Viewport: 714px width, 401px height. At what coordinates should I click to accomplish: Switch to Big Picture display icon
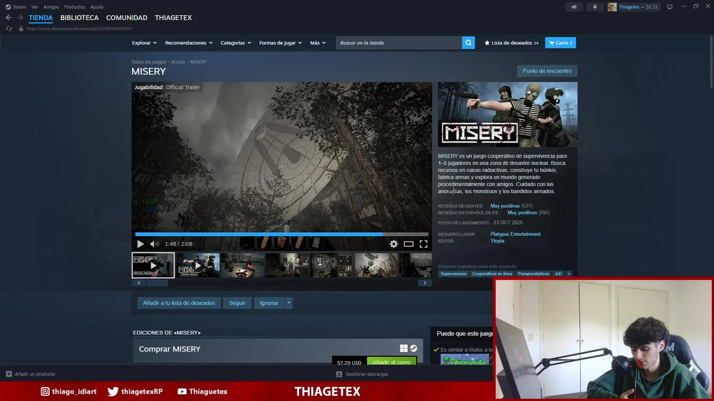click(669, 7)
